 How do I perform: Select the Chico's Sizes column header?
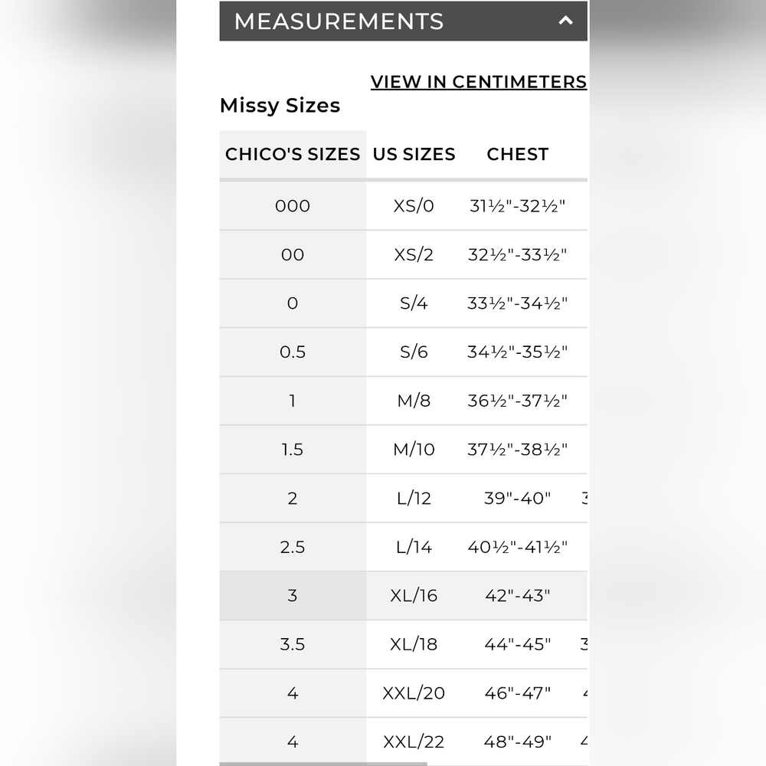click(x=293, y=155)
